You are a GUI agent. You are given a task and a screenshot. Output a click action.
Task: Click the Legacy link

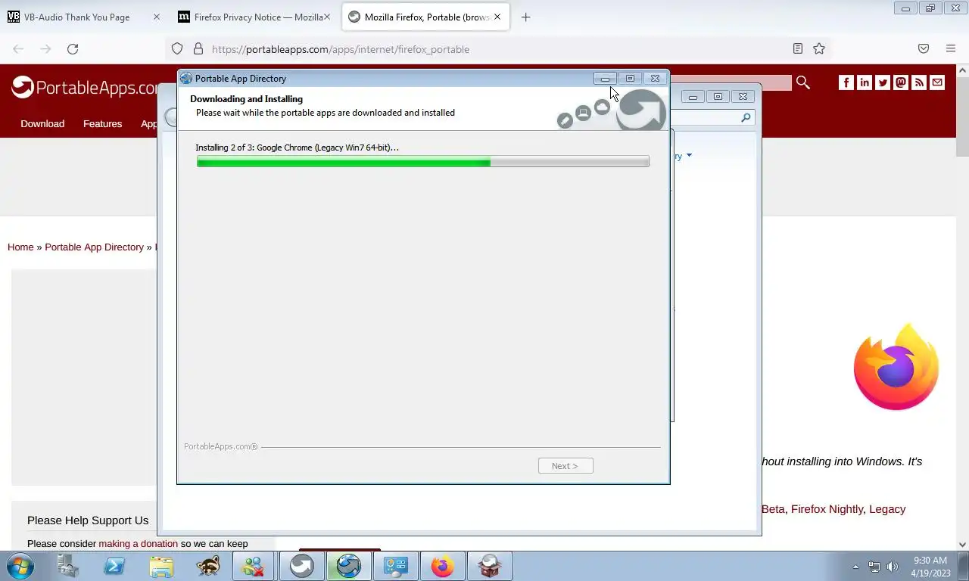pyautogui.click(x=887, y=509)
